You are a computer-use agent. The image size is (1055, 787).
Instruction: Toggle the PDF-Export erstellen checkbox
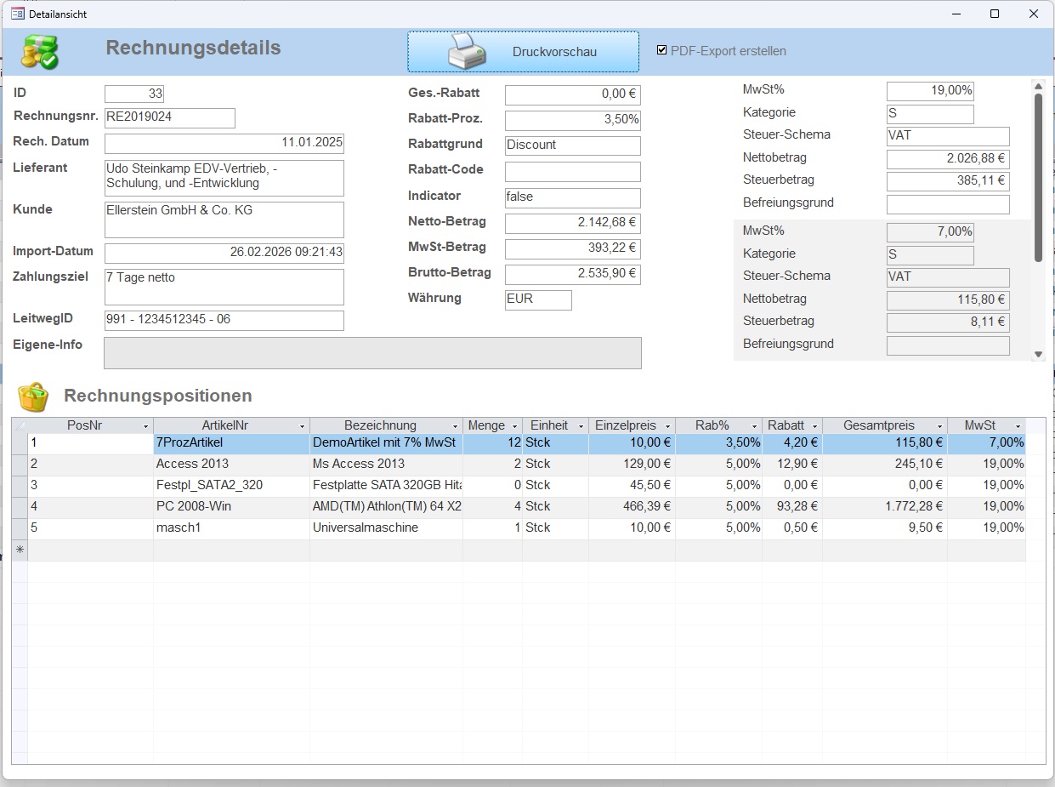point(662,50)
